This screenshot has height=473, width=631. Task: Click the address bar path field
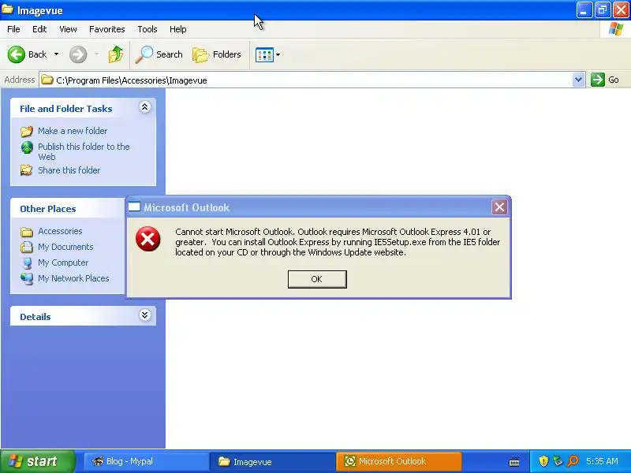(x=306, y=80)
